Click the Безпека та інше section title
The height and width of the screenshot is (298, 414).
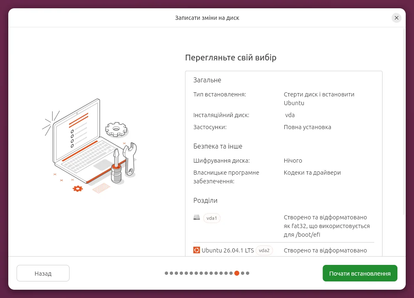218,146
